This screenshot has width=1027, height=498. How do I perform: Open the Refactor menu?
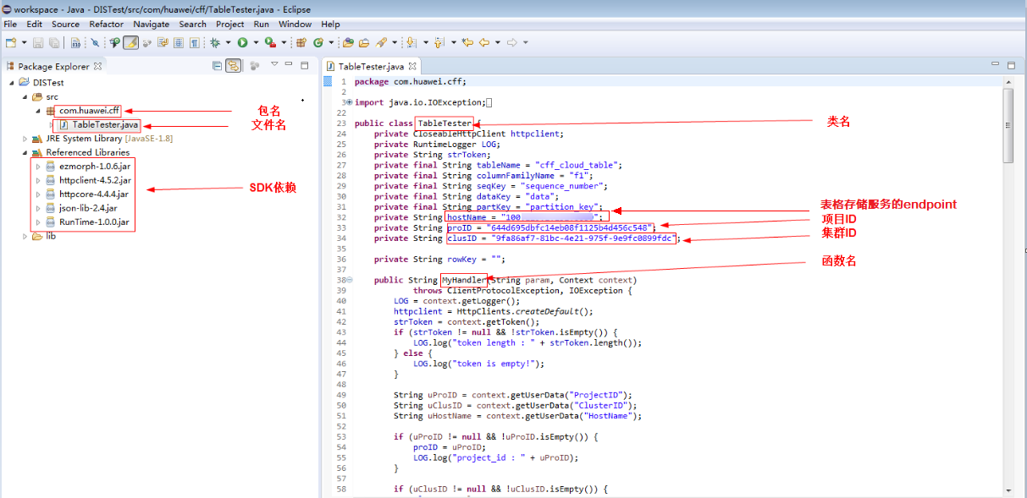106,25
